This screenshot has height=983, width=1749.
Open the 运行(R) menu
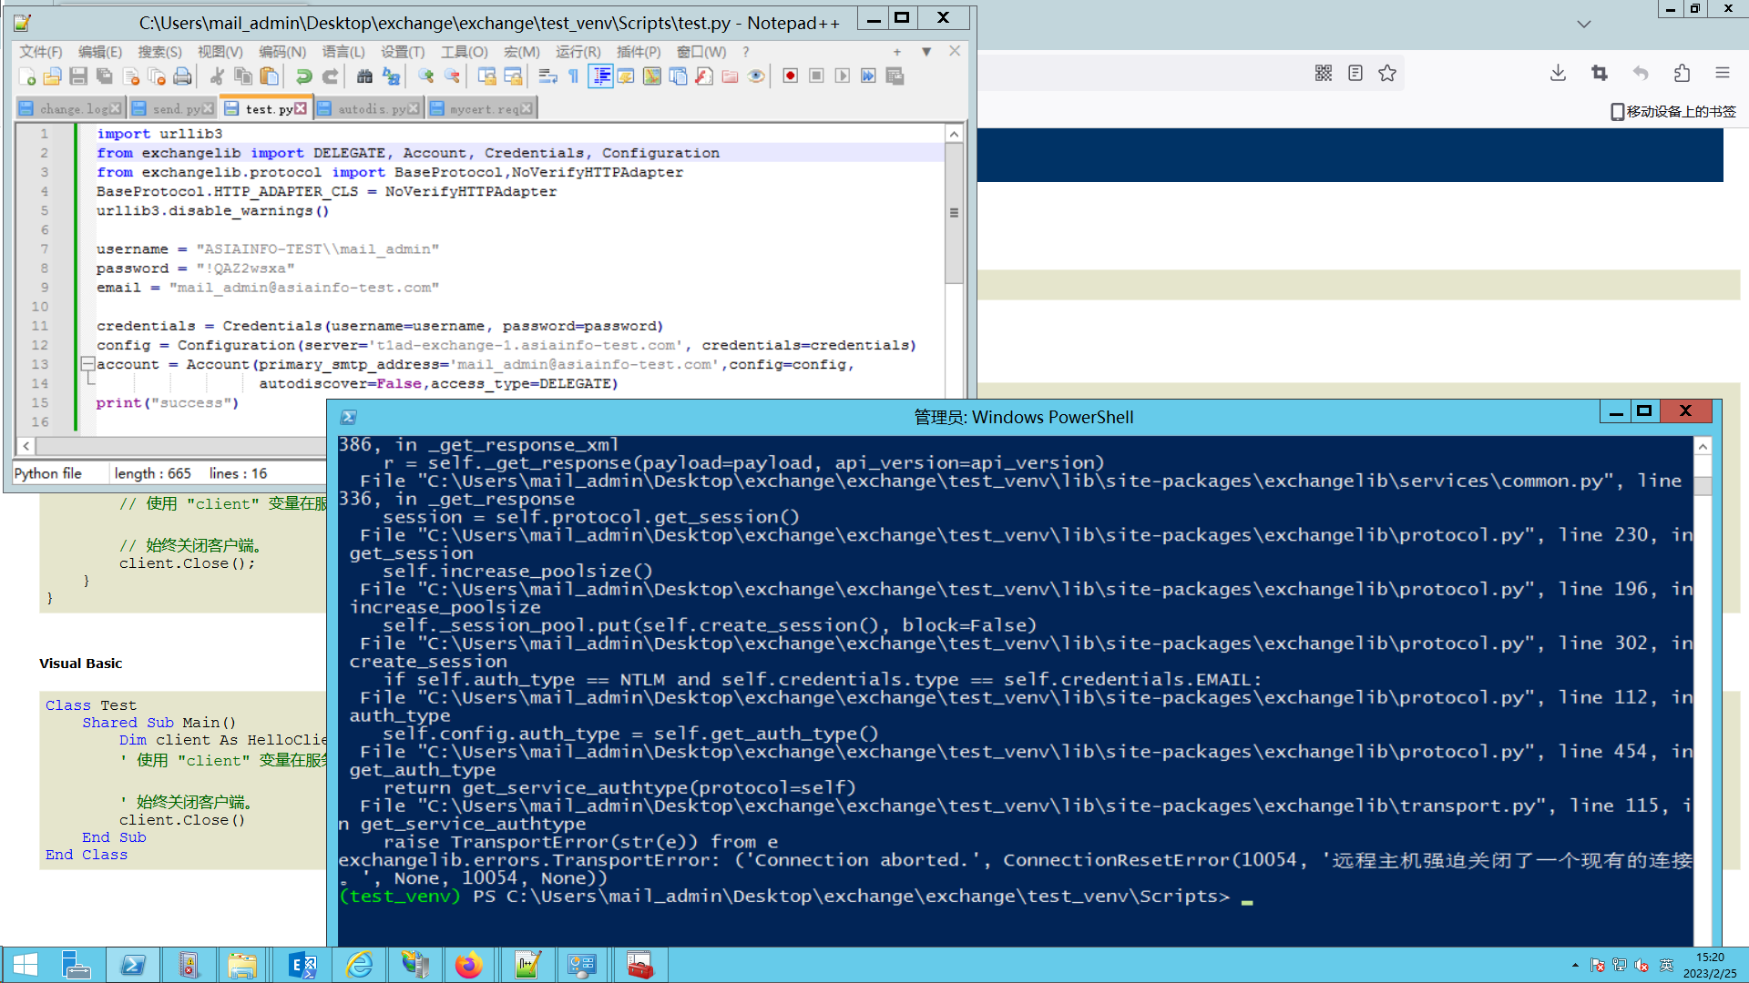577,52
